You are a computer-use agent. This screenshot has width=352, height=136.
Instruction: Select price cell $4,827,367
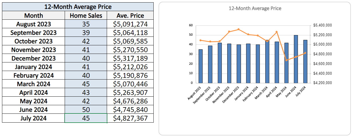[x=130, y=118]
